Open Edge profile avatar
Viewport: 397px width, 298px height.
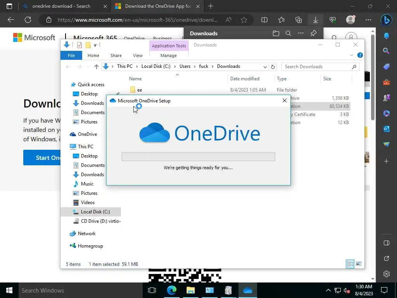click(x=350, y=20)
